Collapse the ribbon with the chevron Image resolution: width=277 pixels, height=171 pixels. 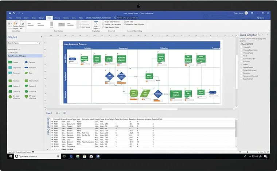(x=269, y=31)
